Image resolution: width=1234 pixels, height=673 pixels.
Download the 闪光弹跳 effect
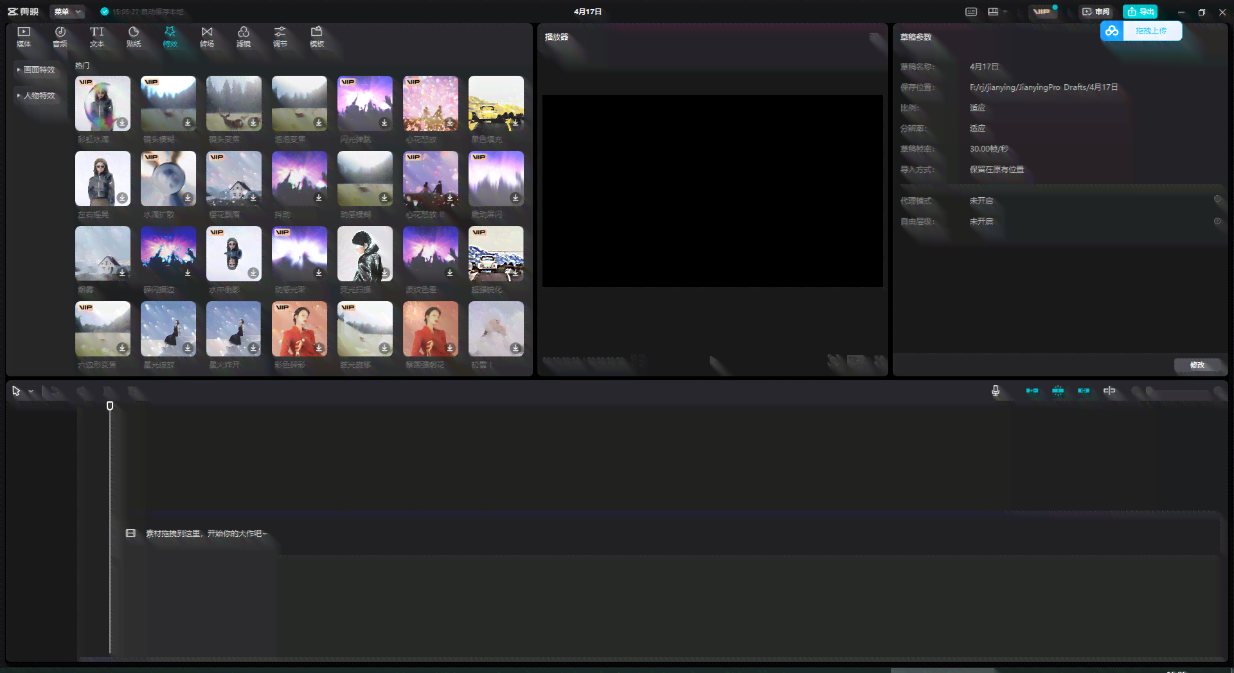[x=384, y=123]
